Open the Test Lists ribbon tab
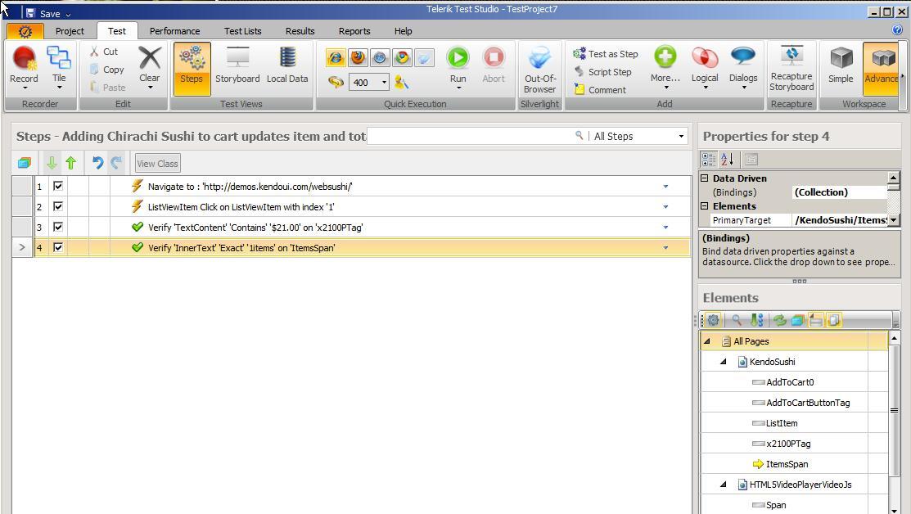911x514 pixels. pos(243,31)
